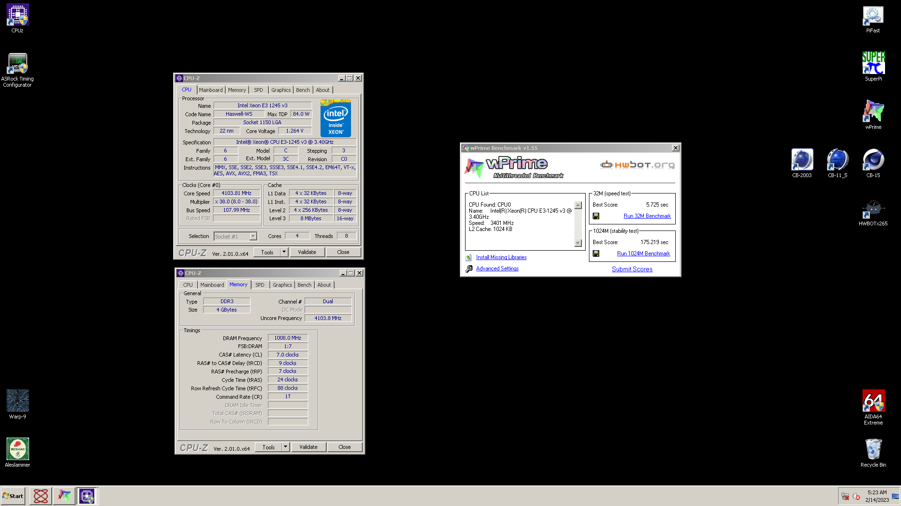
Task: Run the 32M Benchmark link
Action: pyautogui.click(x=647, y=216)
